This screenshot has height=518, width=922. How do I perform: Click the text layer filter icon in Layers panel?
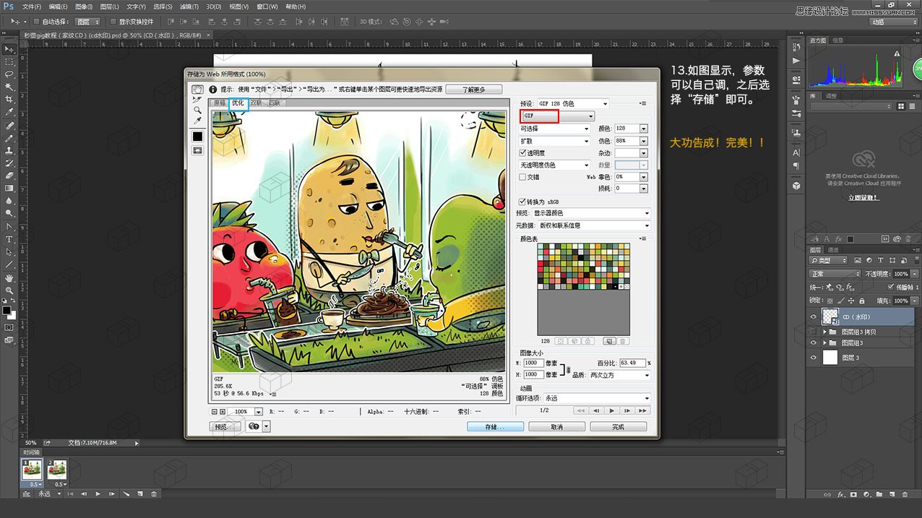[881, 260]
